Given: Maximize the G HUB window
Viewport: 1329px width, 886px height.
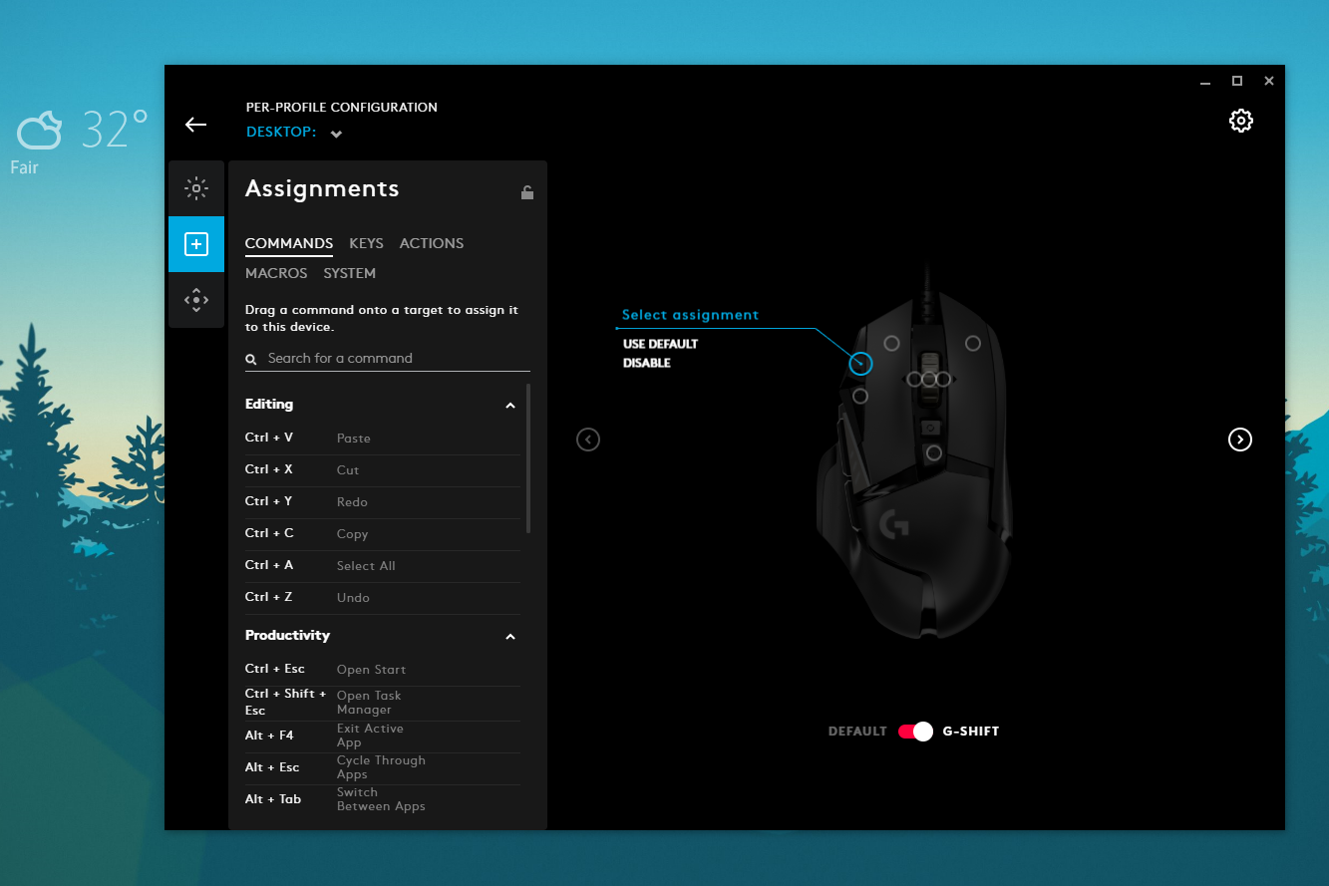Looking at the screenshot, I should [x=1237, y=81].
